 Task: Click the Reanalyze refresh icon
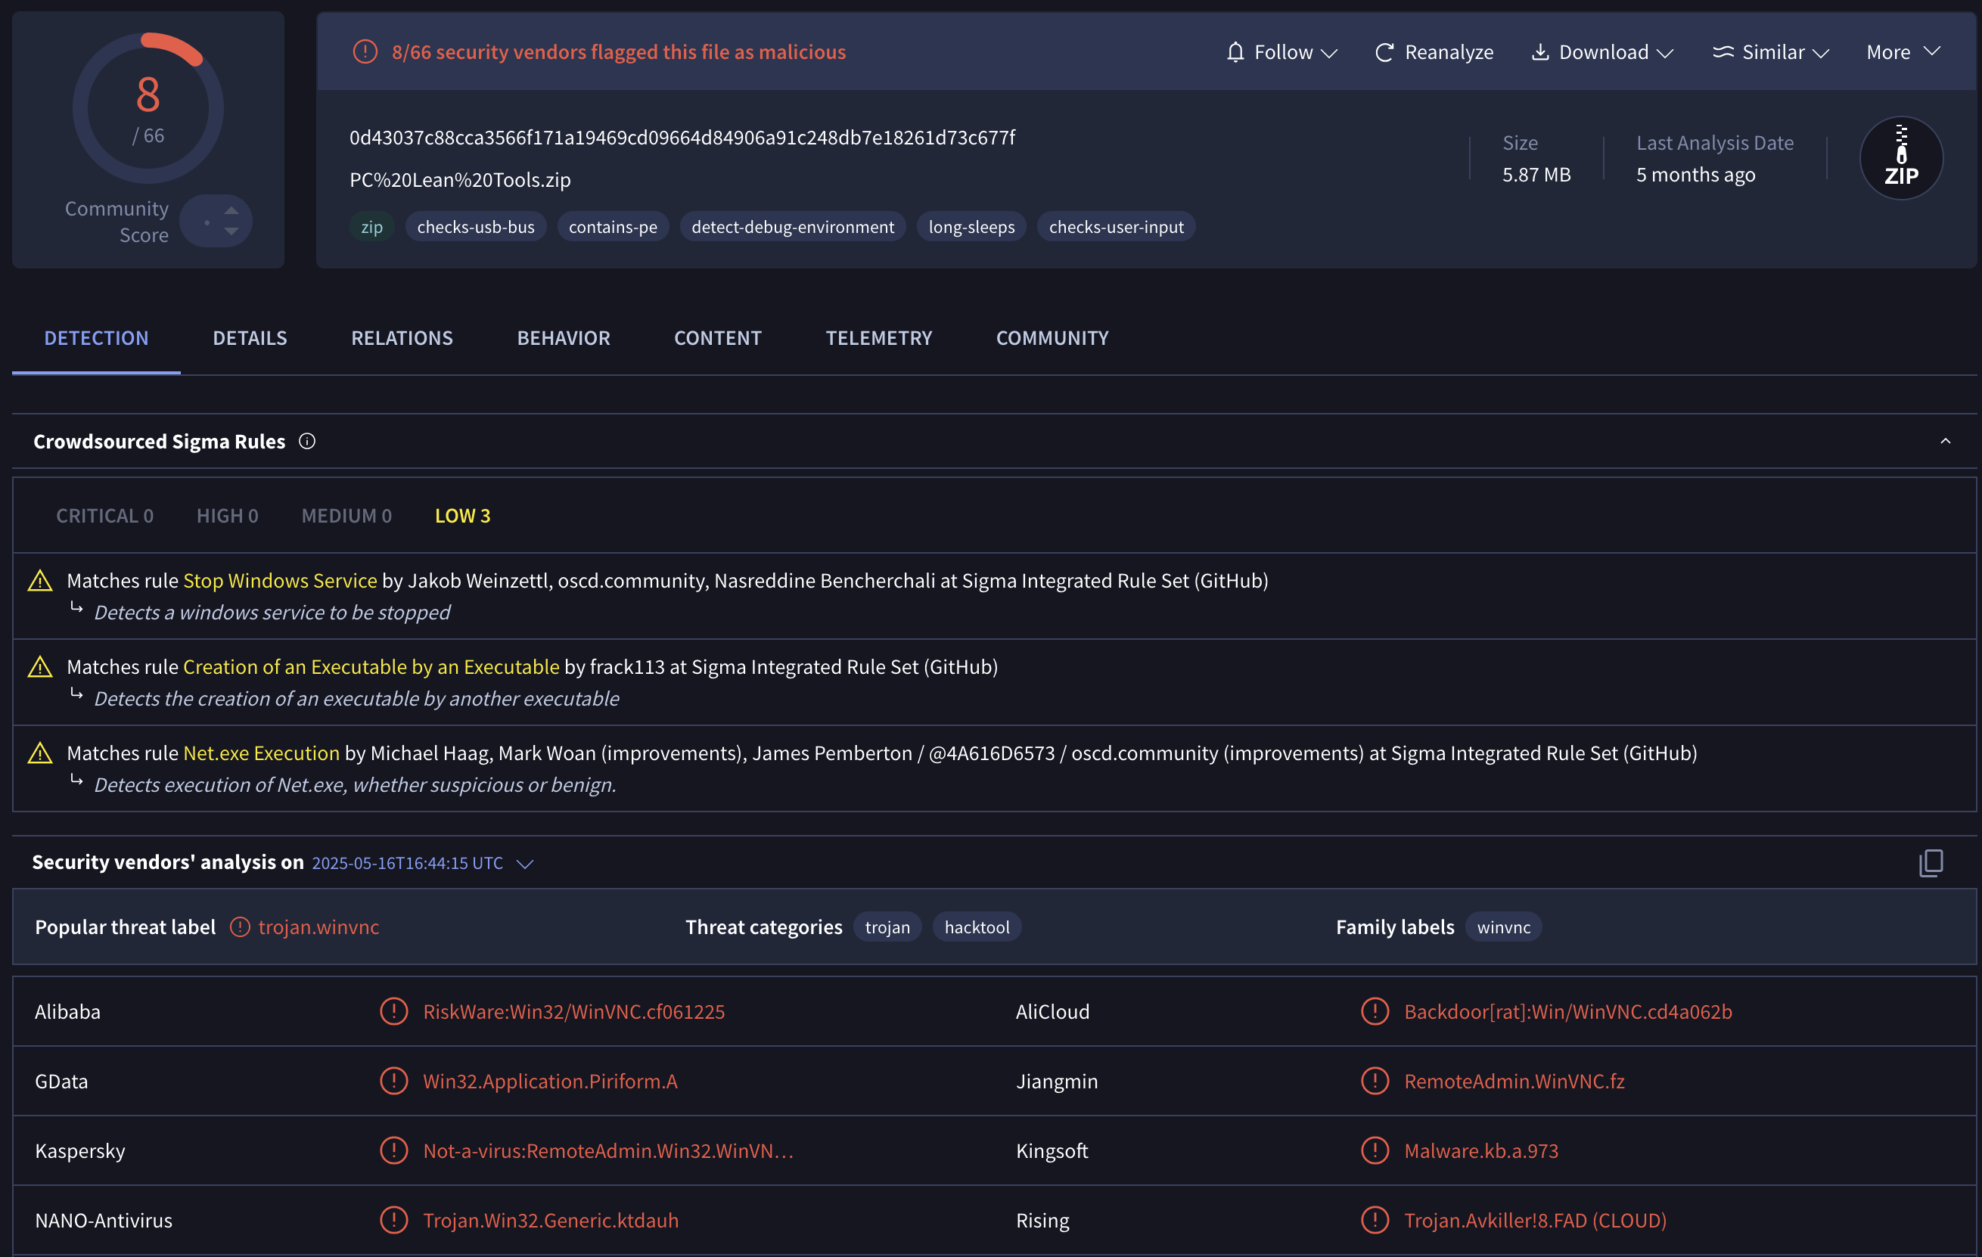pos(1384,52)
